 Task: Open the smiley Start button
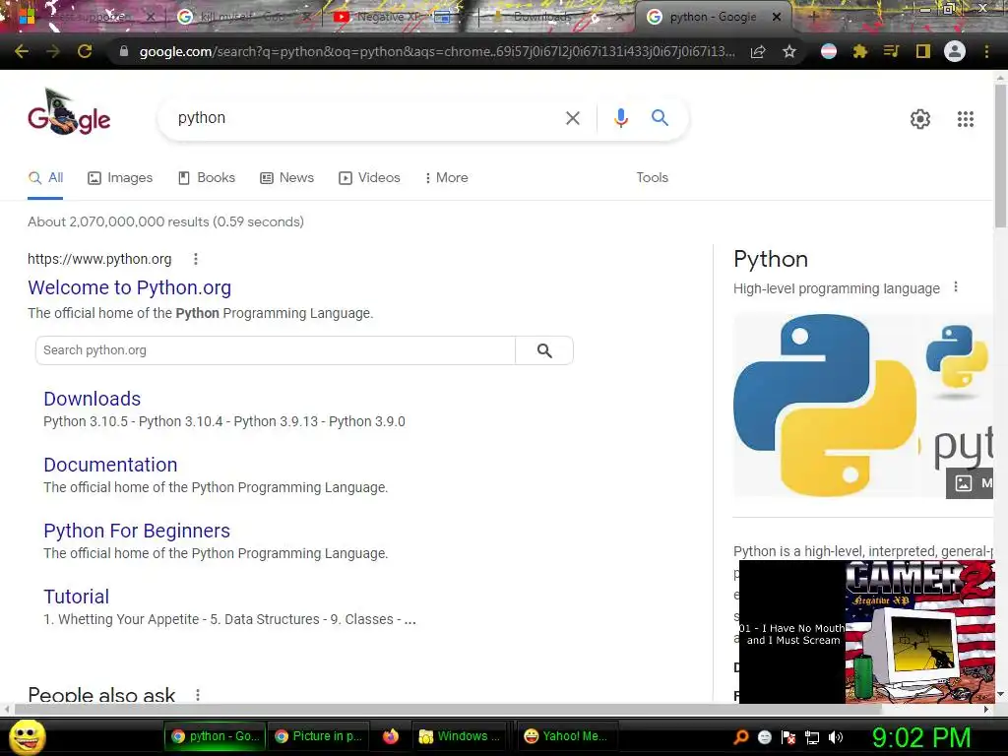pos(27,736)
